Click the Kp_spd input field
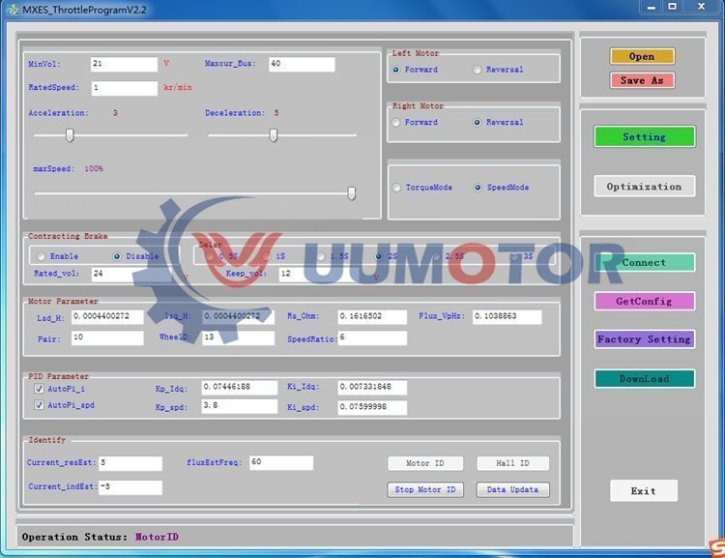Screen dimensions: 725x558 [x=240, y=407]
